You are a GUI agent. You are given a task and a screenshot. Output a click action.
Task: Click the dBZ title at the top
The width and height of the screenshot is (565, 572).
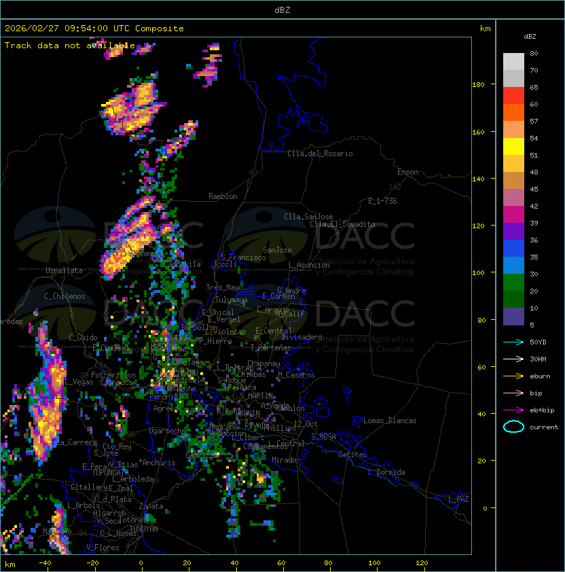(x=282, y=10)
